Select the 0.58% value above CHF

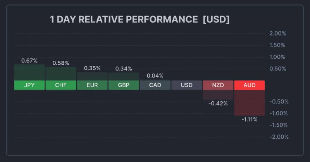[61, 63]
